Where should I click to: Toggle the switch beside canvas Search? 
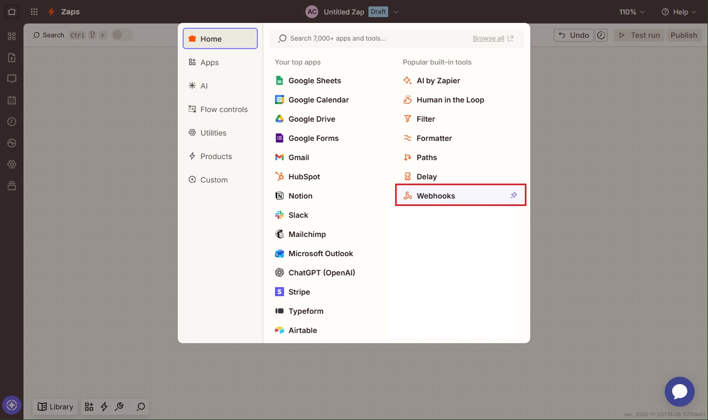[121, 35]
